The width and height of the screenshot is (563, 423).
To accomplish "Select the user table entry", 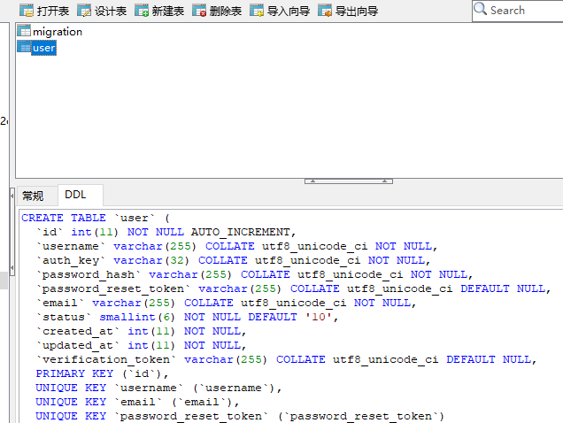I will [x=43, y=48].
